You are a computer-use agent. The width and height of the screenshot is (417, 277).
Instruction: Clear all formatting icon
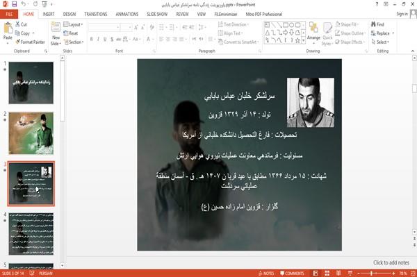coord(152,27)
